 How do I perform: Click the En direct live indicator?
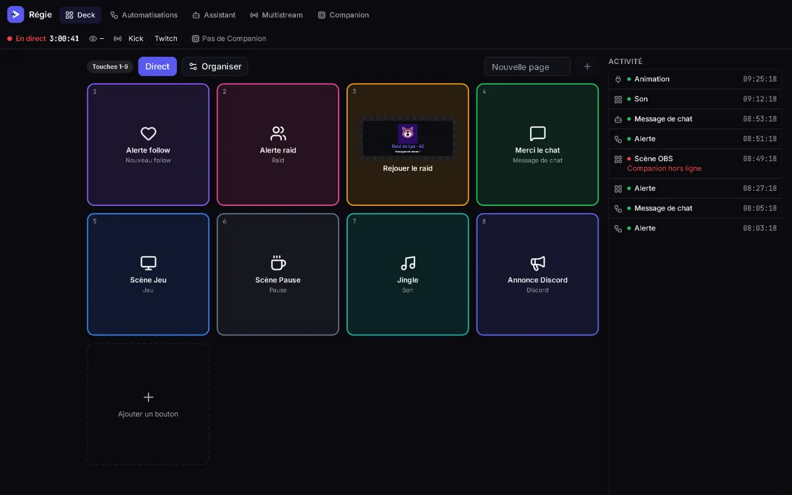[26, 39]
